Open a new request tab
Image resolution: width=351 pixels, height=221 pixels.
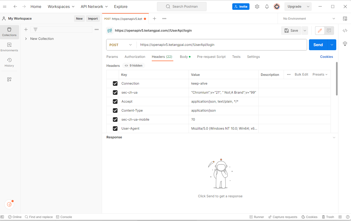point(154,19)
